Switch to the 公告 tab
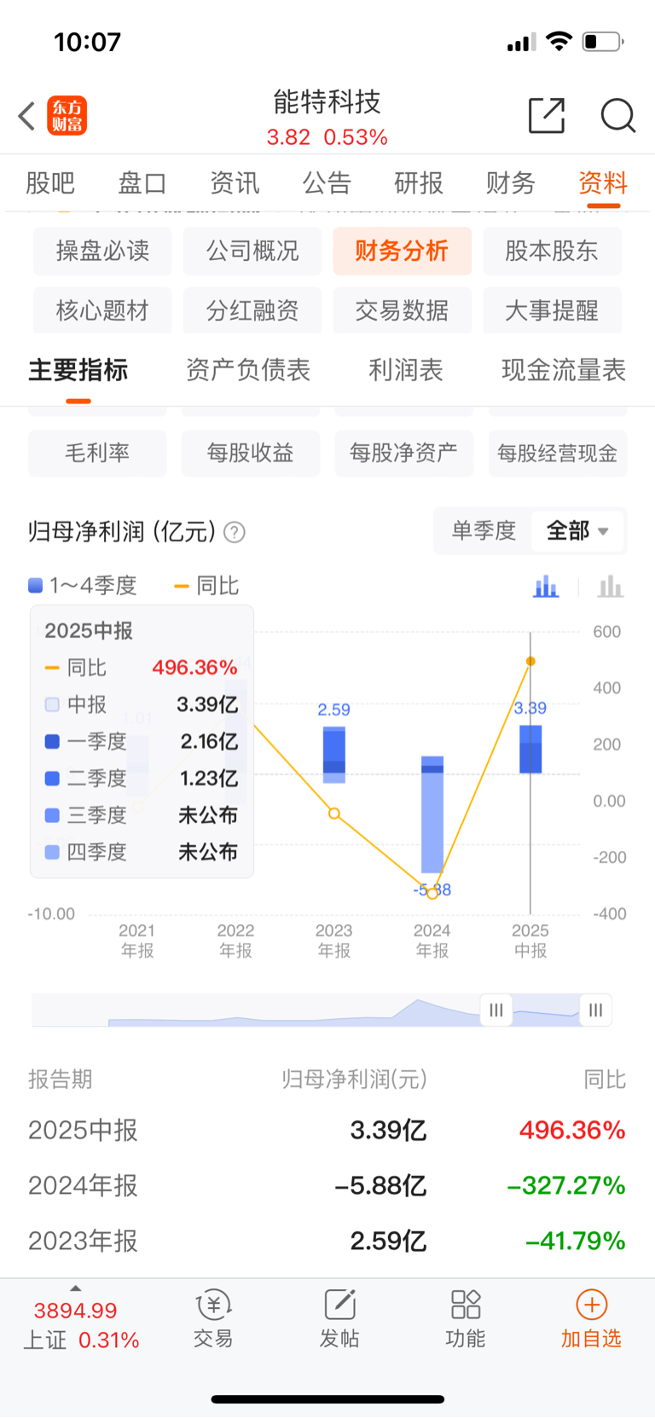Viewport: 655px width, 1418px height. tap(327, 182)
